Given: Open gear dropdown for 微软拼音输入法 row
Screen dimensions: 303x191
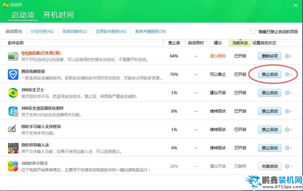Looking at the screenshot, I should coord(288,148).
